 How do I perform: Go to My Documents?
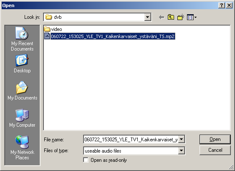point(22,91)
